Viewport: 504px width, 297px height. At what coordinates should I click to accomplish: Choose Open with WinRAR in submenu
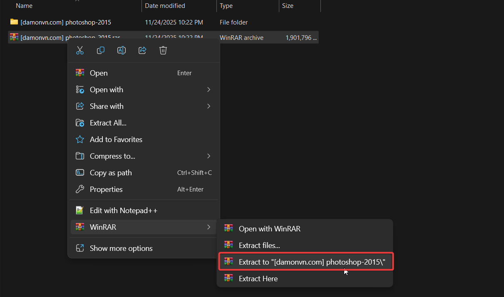[x=305, y=228]
